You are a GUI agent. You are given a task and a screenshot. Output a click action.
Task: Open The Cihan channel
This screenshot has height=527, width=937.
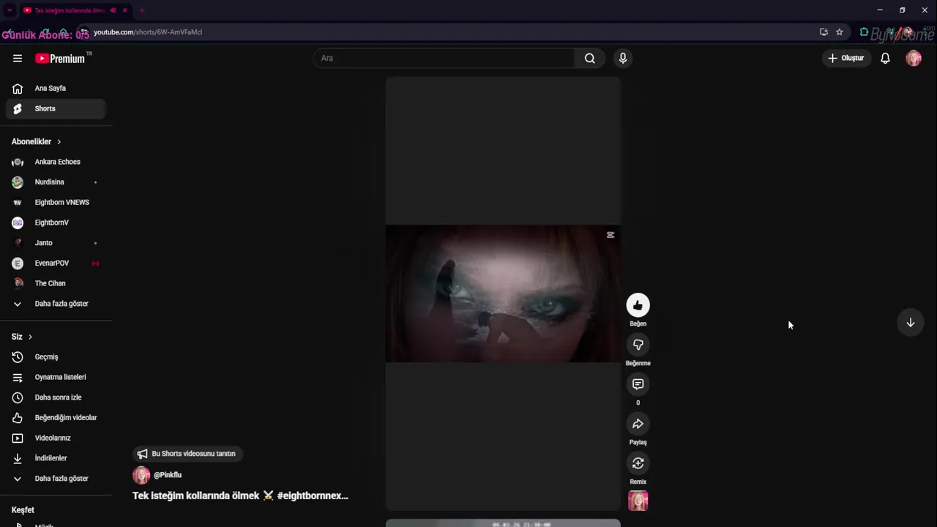(56, 283)
